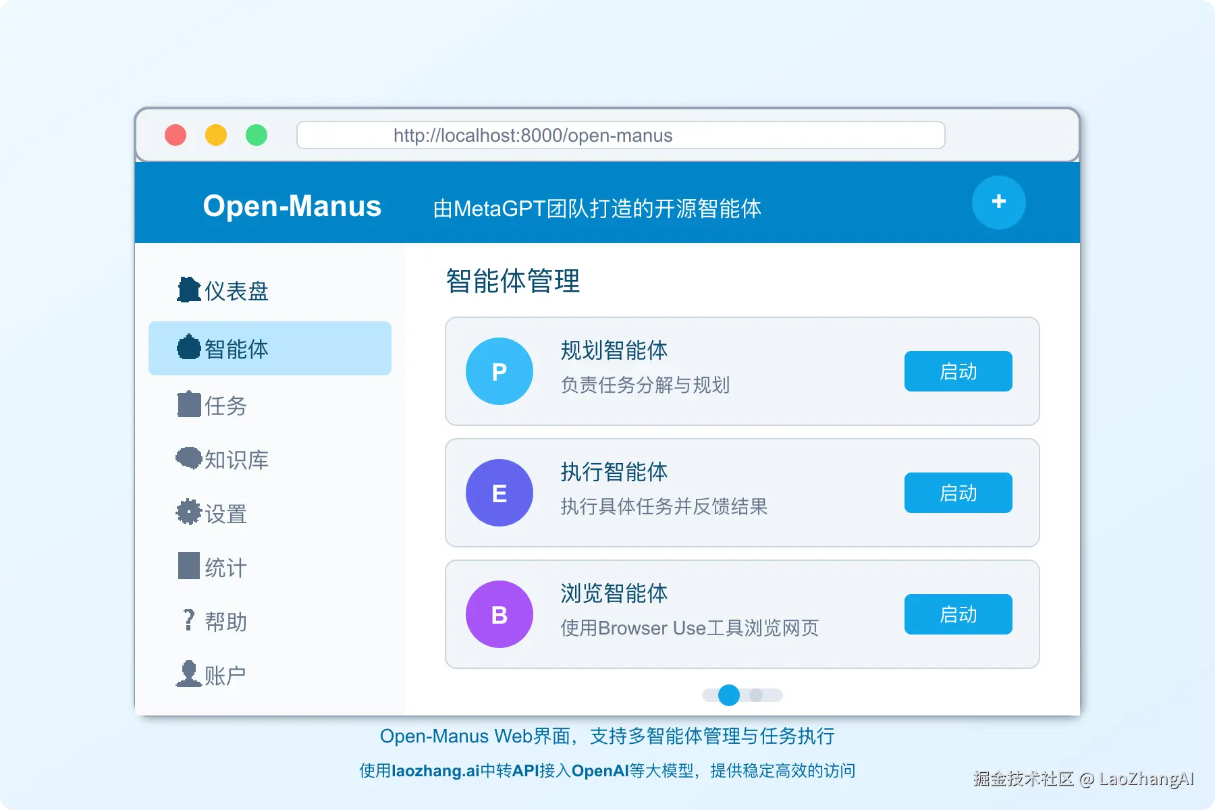The width and height of the screenshot is (1215, 810).
Task: Click the Open-Manus title in header
Action: click(292, 207)
